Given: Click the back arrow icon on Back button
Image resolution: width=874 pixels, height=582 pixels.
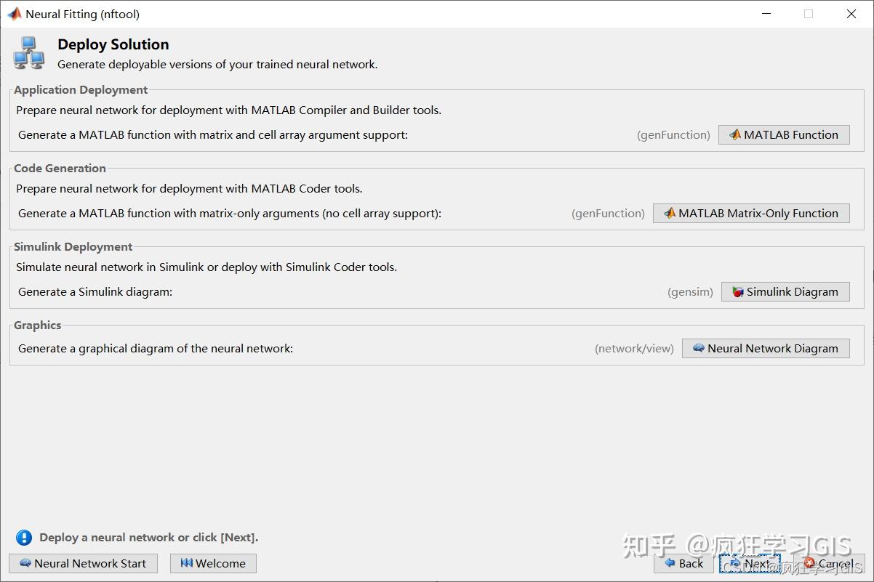Looking at the screenshot, I should (669, 563).
